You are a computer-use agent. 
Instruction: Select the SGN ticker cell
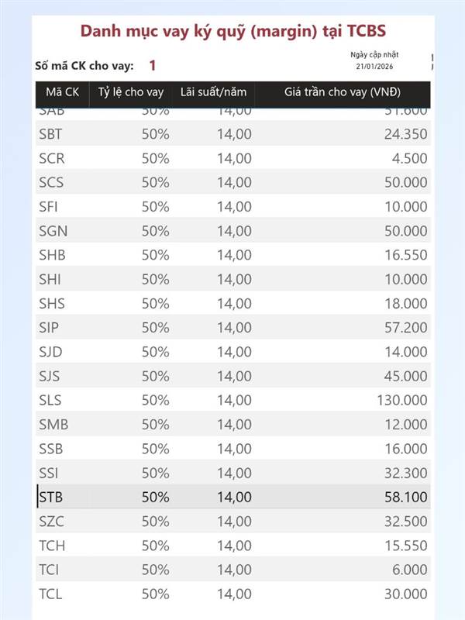pyautogui.click(x=51, y=231)
